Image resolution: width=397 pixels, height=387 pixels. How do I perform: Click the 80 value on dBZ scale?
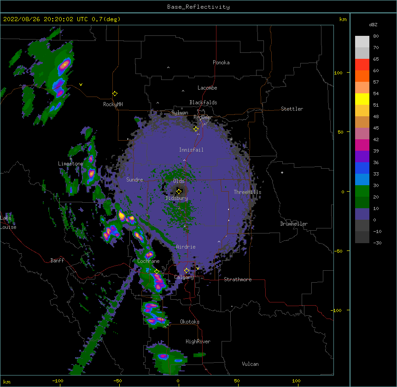[x=376, y=36]
